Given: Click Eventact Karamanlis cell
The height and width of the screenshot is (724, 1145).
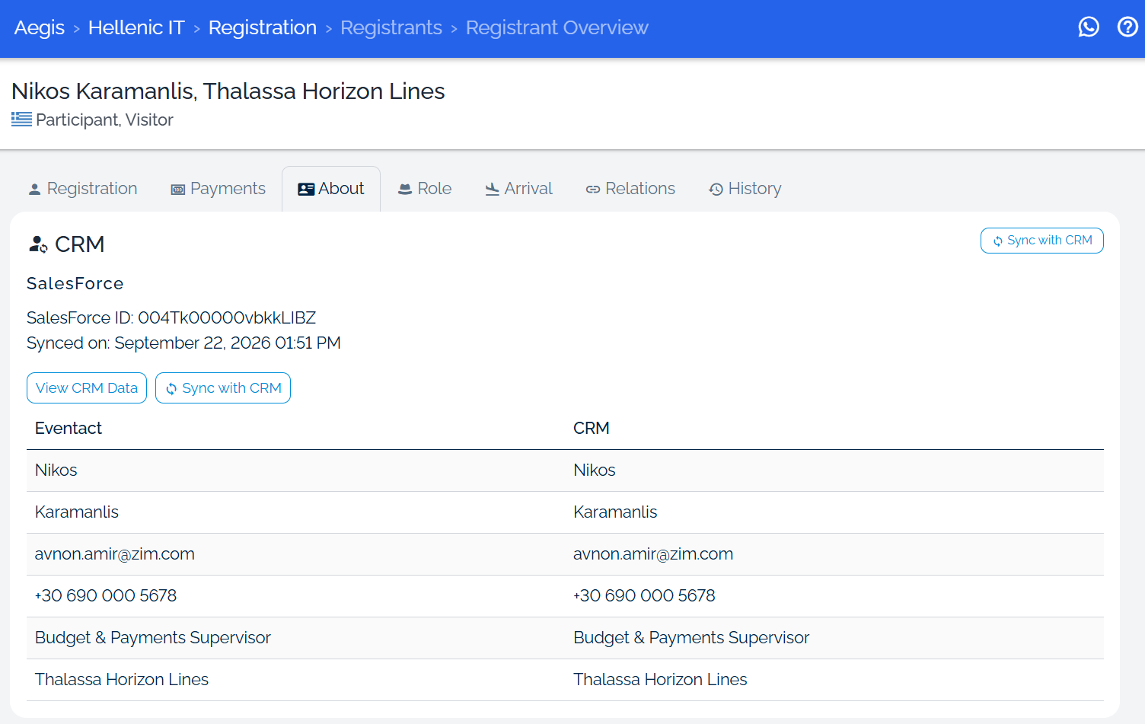Looking at the screenshot, I should coord(295,512).
